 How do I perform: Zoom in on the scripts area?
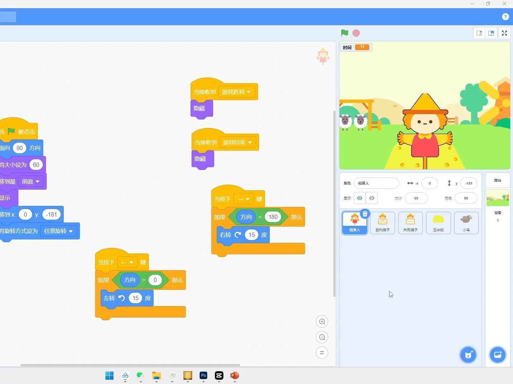point(322,321)
